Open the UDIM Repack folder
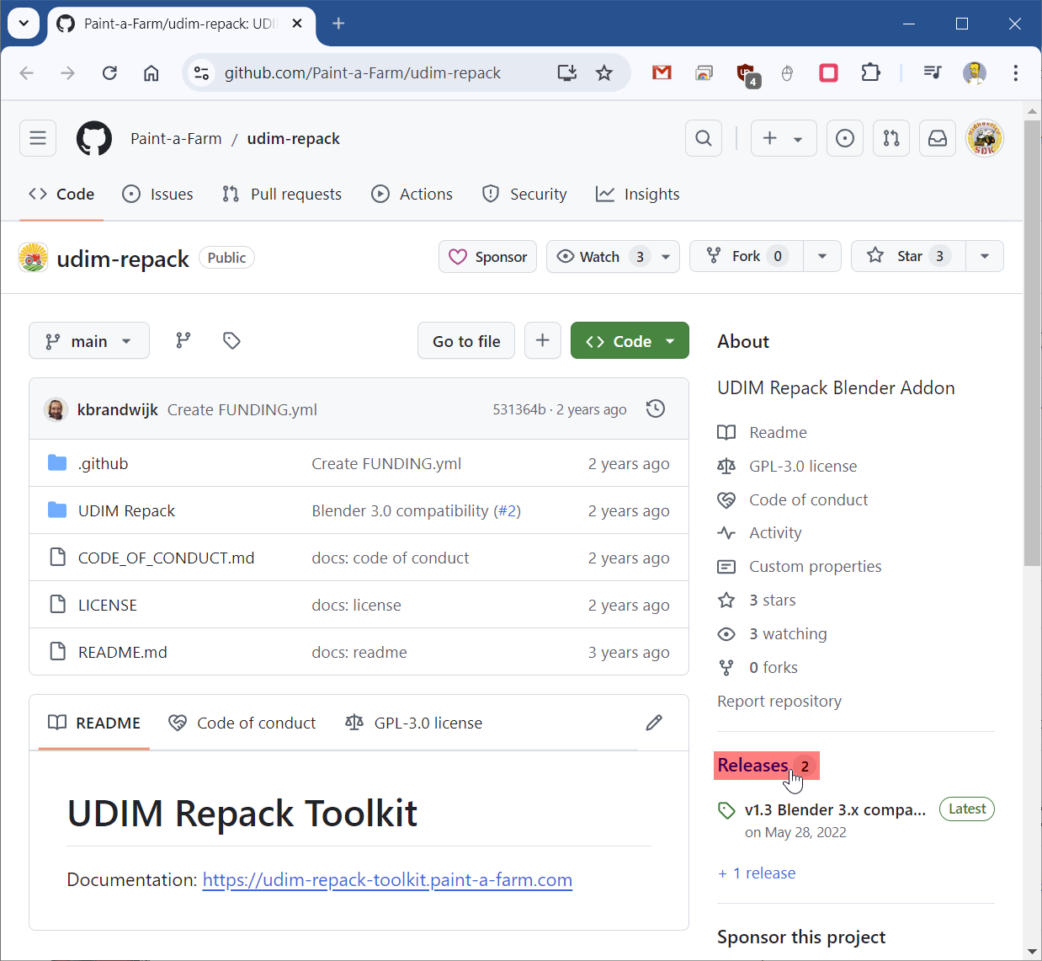Image resolution: width=1042 pixels, height=961 pixels. (x=126, y=510)
